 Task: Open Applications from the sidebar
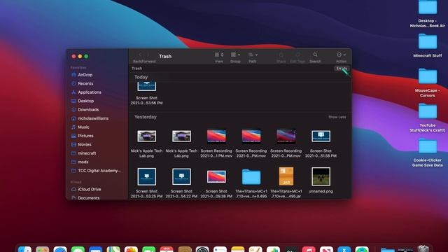click(x=89, y=92)
